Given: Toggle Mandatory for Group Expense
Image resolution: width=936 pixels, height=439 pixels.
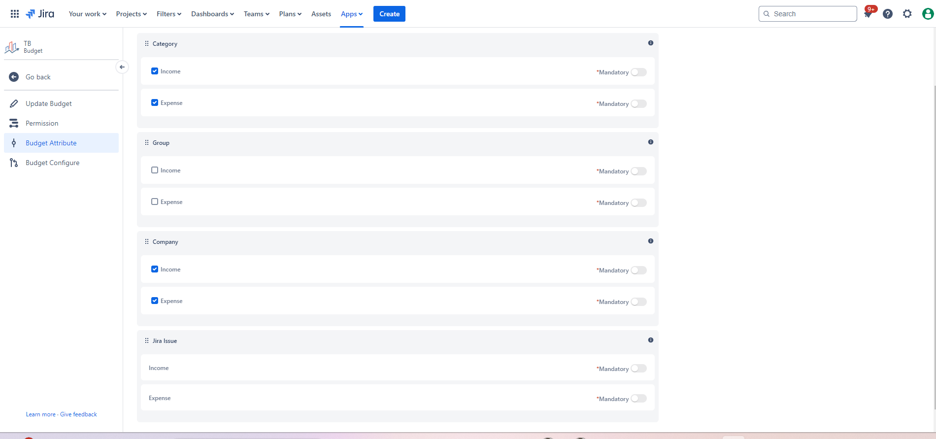Looking at the screenshot, I should click(x=639, y=203).
